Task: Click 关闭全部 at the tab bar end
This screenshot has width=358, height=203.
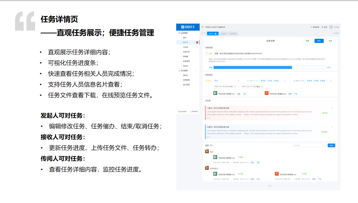Action: coord(336,34)
